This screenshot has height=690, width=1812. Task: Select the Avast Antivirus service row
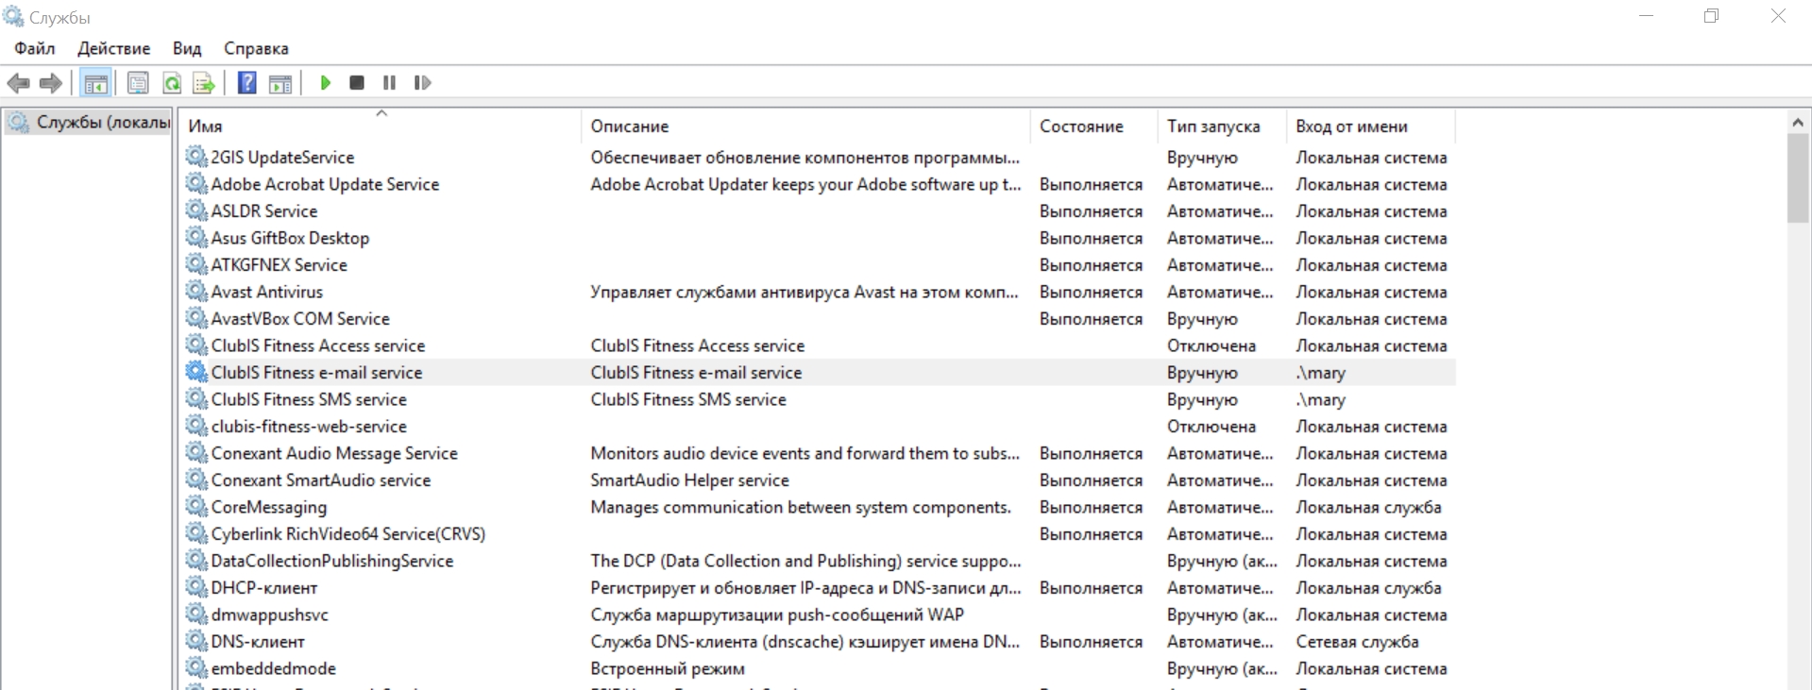[820, 293]
